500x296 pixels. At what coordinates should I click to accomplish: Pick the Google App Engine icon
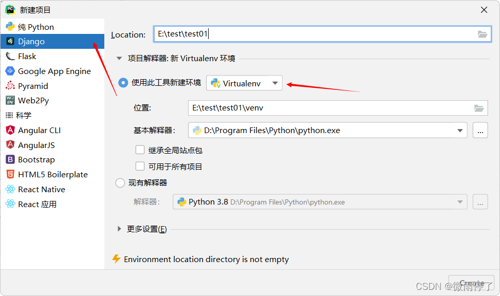(10, 71)
